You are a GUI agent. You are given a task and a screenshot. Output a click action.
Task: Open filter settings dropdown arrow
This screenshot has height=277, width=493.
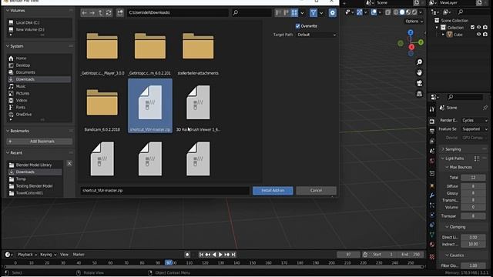tap(321, 13)
